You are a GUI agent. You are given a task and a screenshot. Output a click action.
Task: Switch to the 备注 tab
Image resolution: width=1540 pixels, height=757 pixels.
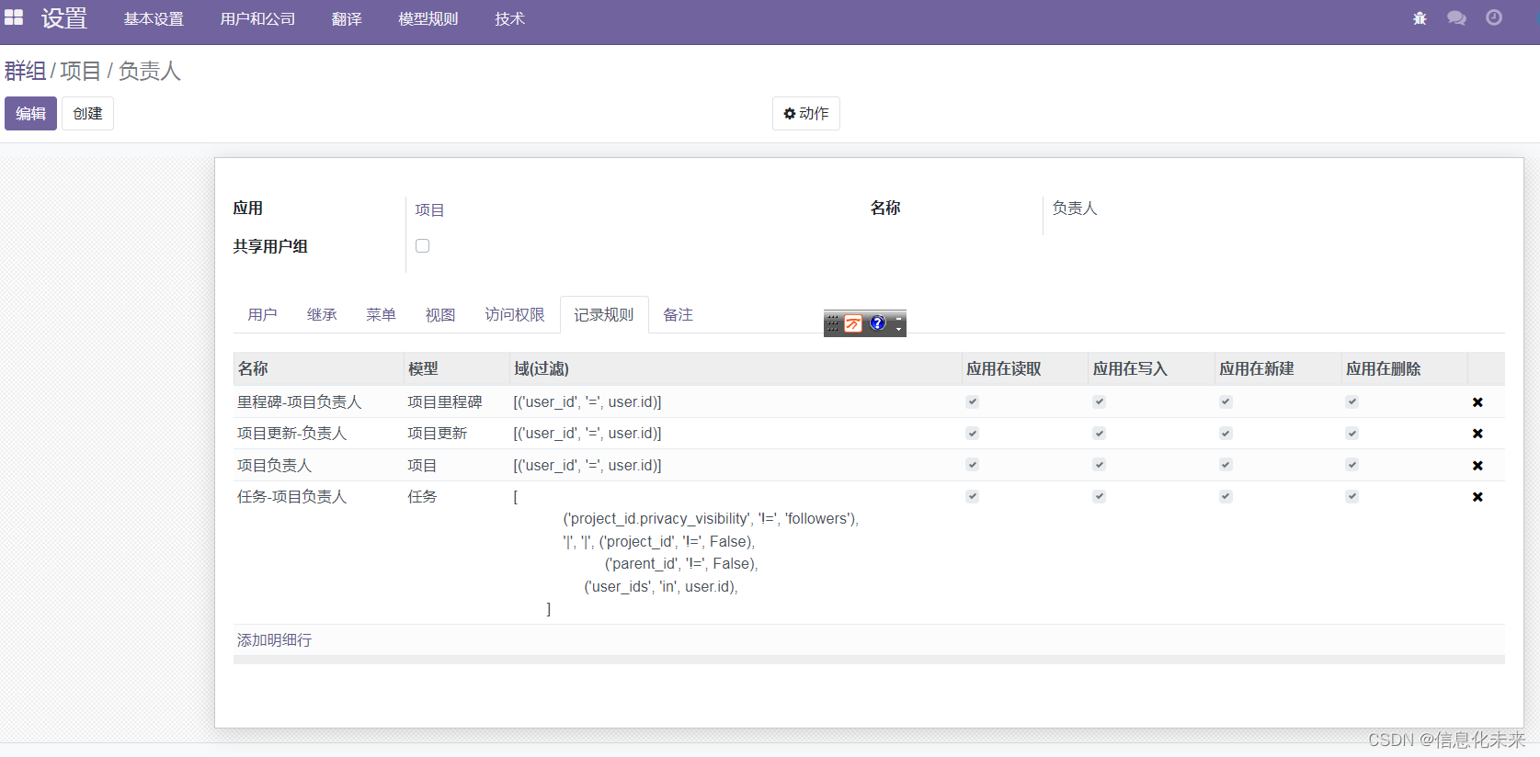[678, 315]
